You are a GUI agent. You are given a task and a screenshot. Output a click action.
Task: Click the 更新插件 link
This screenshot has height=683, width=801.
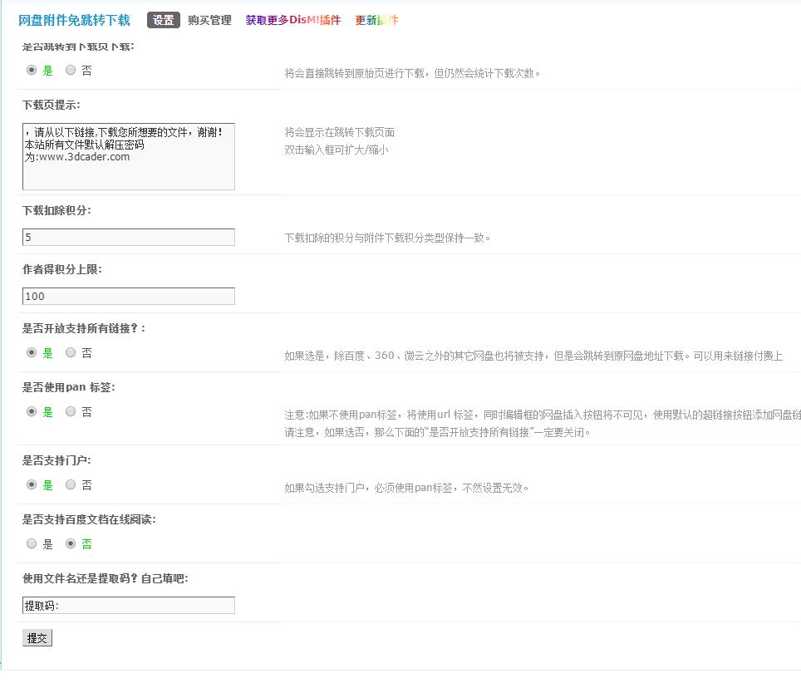[x=376, y=21]
